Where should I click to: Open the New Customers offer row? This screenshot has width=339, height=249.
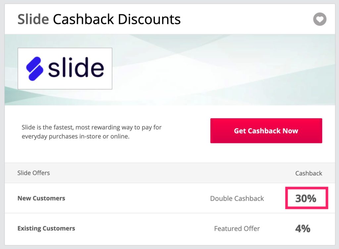pyautogui.click(x=41, y=198)
